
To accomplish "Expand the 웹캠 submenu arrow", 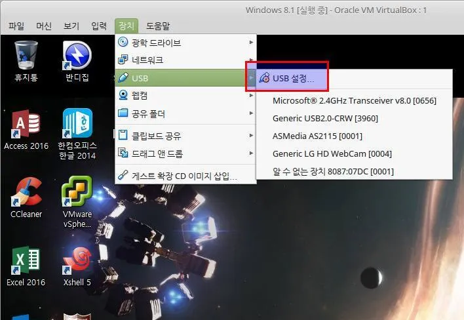I will click(x=251, y=95).
